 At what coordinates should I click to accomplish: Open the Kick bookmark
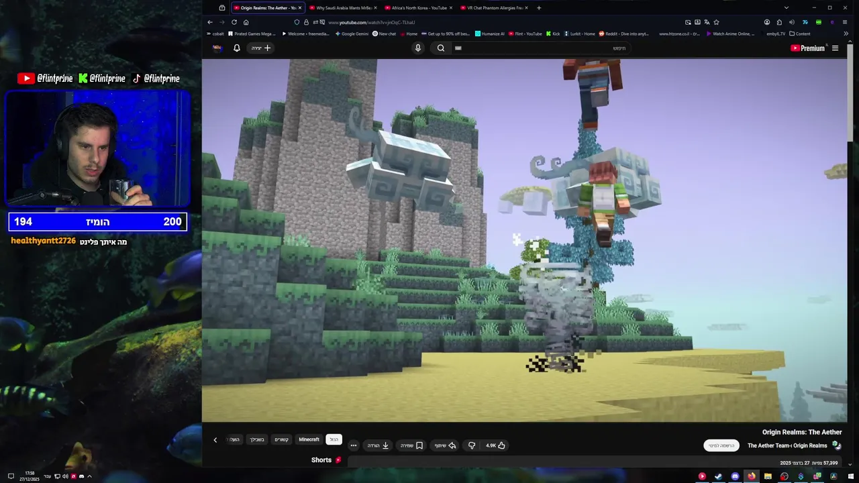pos(553,34)
